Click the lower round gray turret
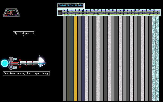Screen dimensions: 163x102 tap(11, 67)
